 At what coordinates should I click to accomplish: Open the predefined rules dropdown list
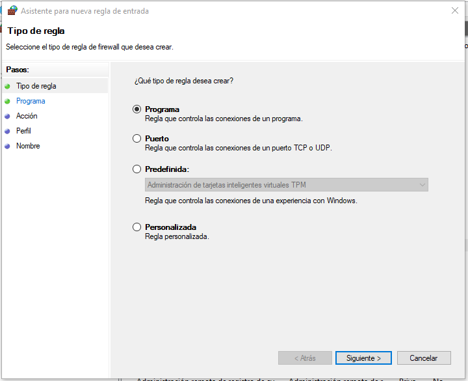pyautogui.click(x=286, y=185)
